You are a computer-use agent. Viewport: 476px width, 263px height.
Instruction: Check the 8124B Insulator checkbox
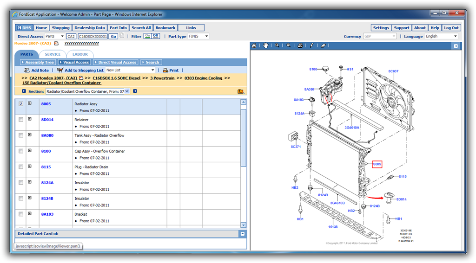coord(21,198)
